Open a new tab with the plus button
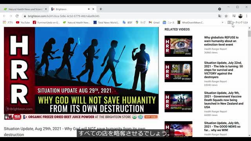The image size is (251, 141). pyautogui.click(x=101, y=9)
